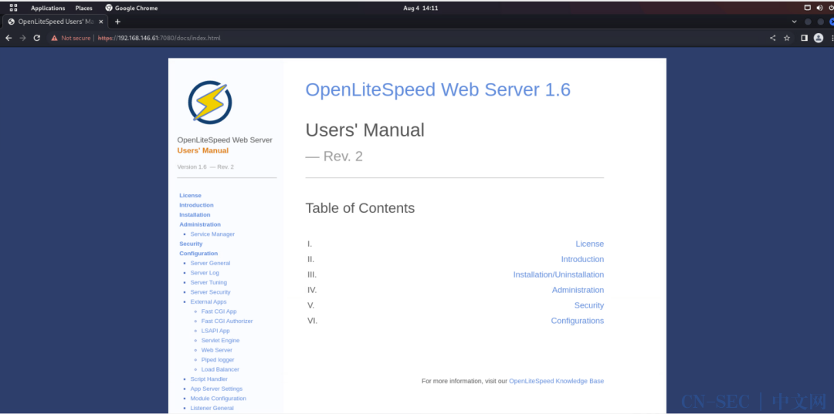Viewport: 834px width, 414px height.
Task: Click the Version 1.6 — Rev. 2 text
Action: (x=205, y=167)
